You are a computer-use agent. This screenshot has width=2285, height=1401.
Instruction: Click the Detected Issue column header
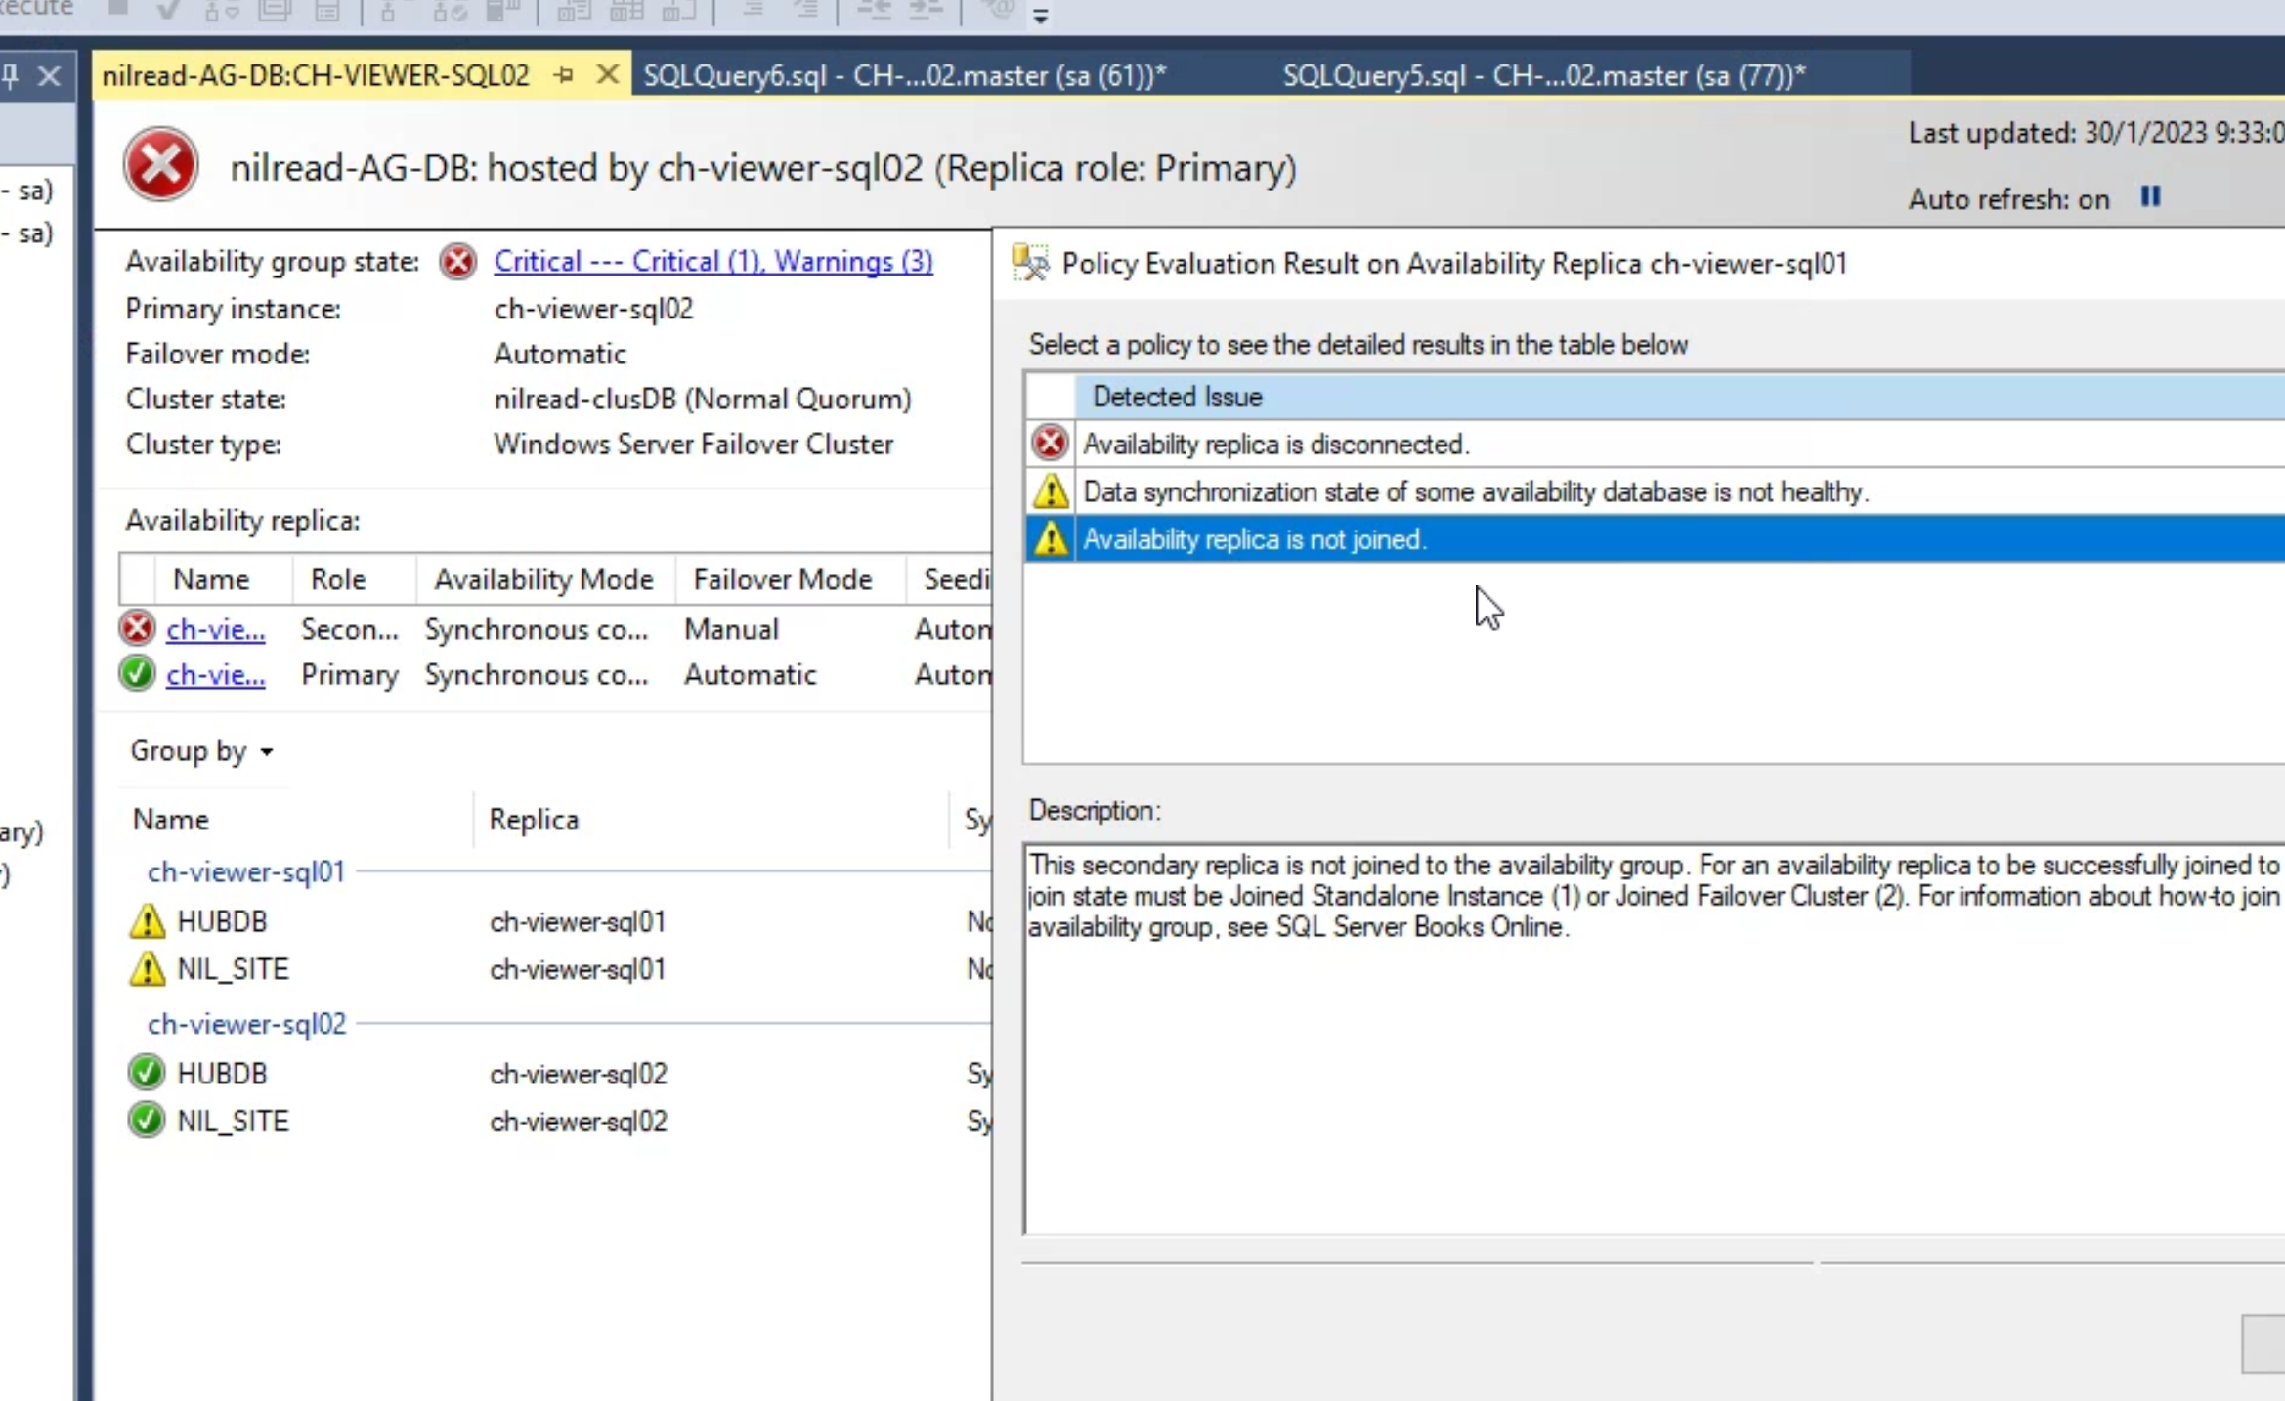(1177, 397)
